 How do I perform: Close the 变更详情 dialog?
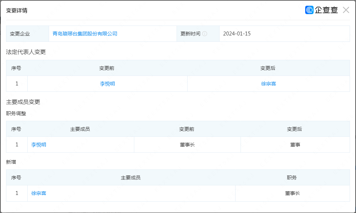pyautogui.click(x=346, y=10)
